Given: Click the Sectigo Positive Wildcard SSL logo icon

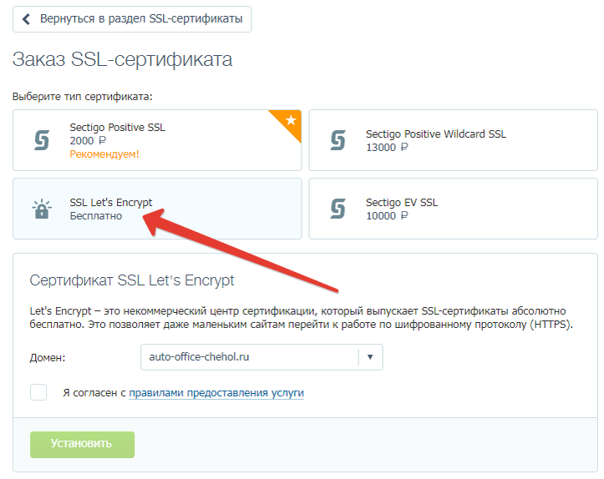Looking at the screenshot, I should click(x=338, y=140).
